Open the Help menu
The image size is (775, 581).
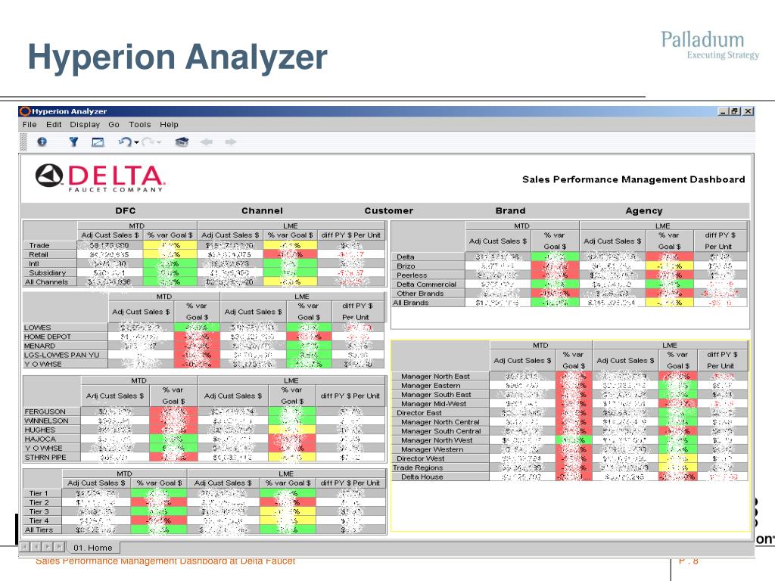(x=169, y=125)
